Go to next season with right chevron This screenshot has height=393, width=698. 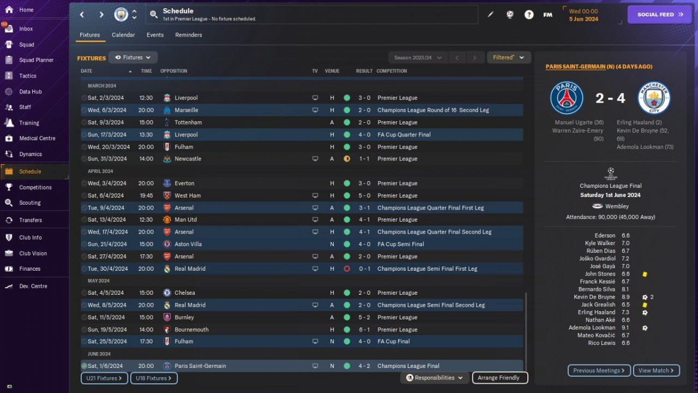475,57
